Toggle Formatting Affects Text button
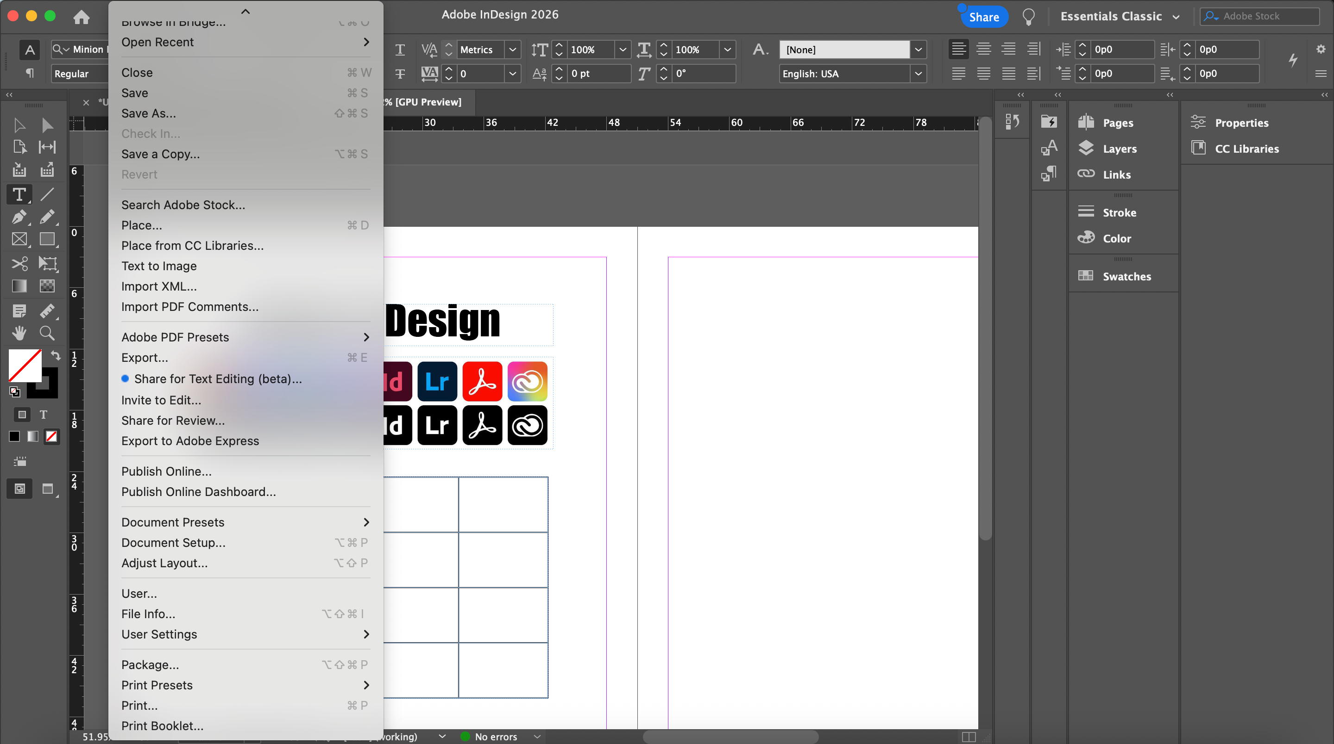 click(x=44, y=415)
